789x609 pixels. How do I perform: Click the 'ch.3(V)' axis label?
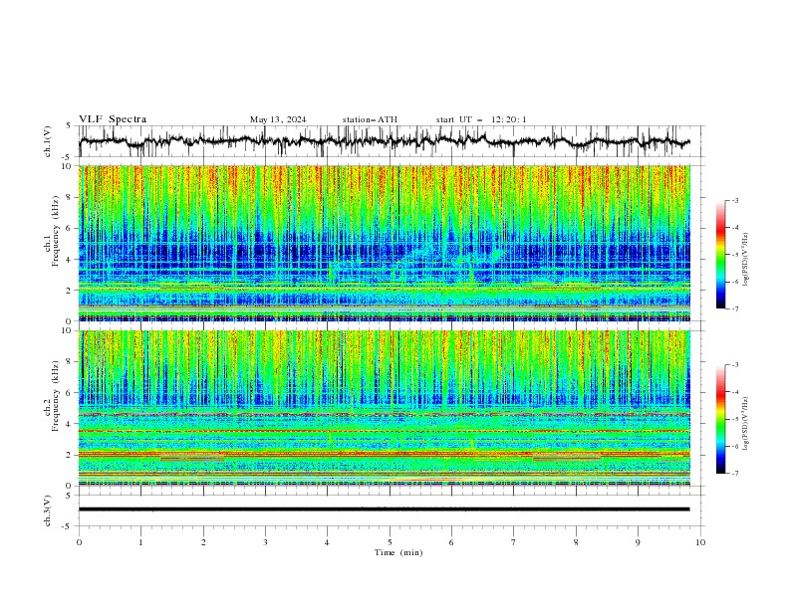pos(48,510)
